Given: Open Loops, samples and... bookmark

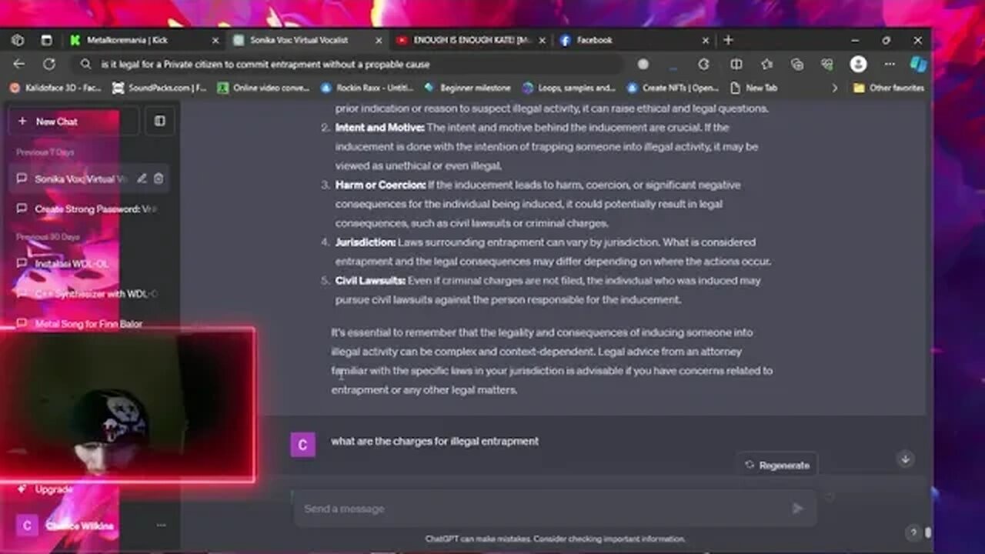Looking at the screenshot, I should pos(569,88).
